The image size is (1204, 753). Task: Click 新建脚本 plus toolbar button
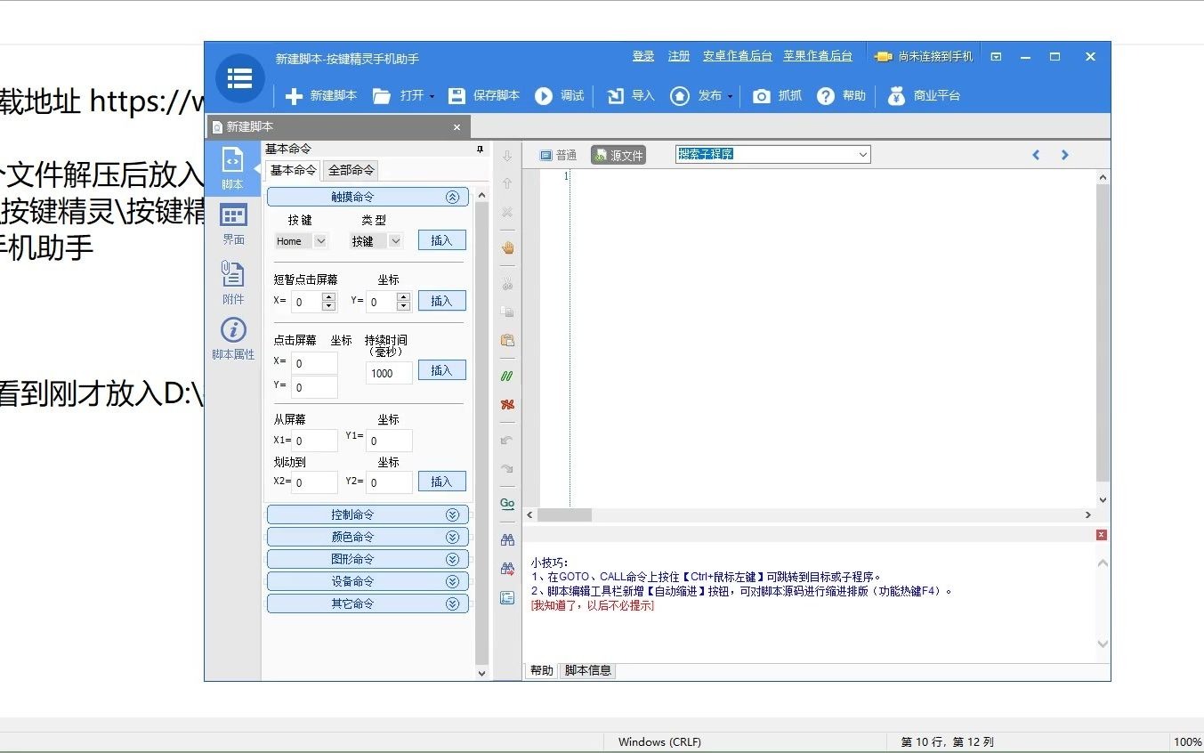[x=321, y=95]
